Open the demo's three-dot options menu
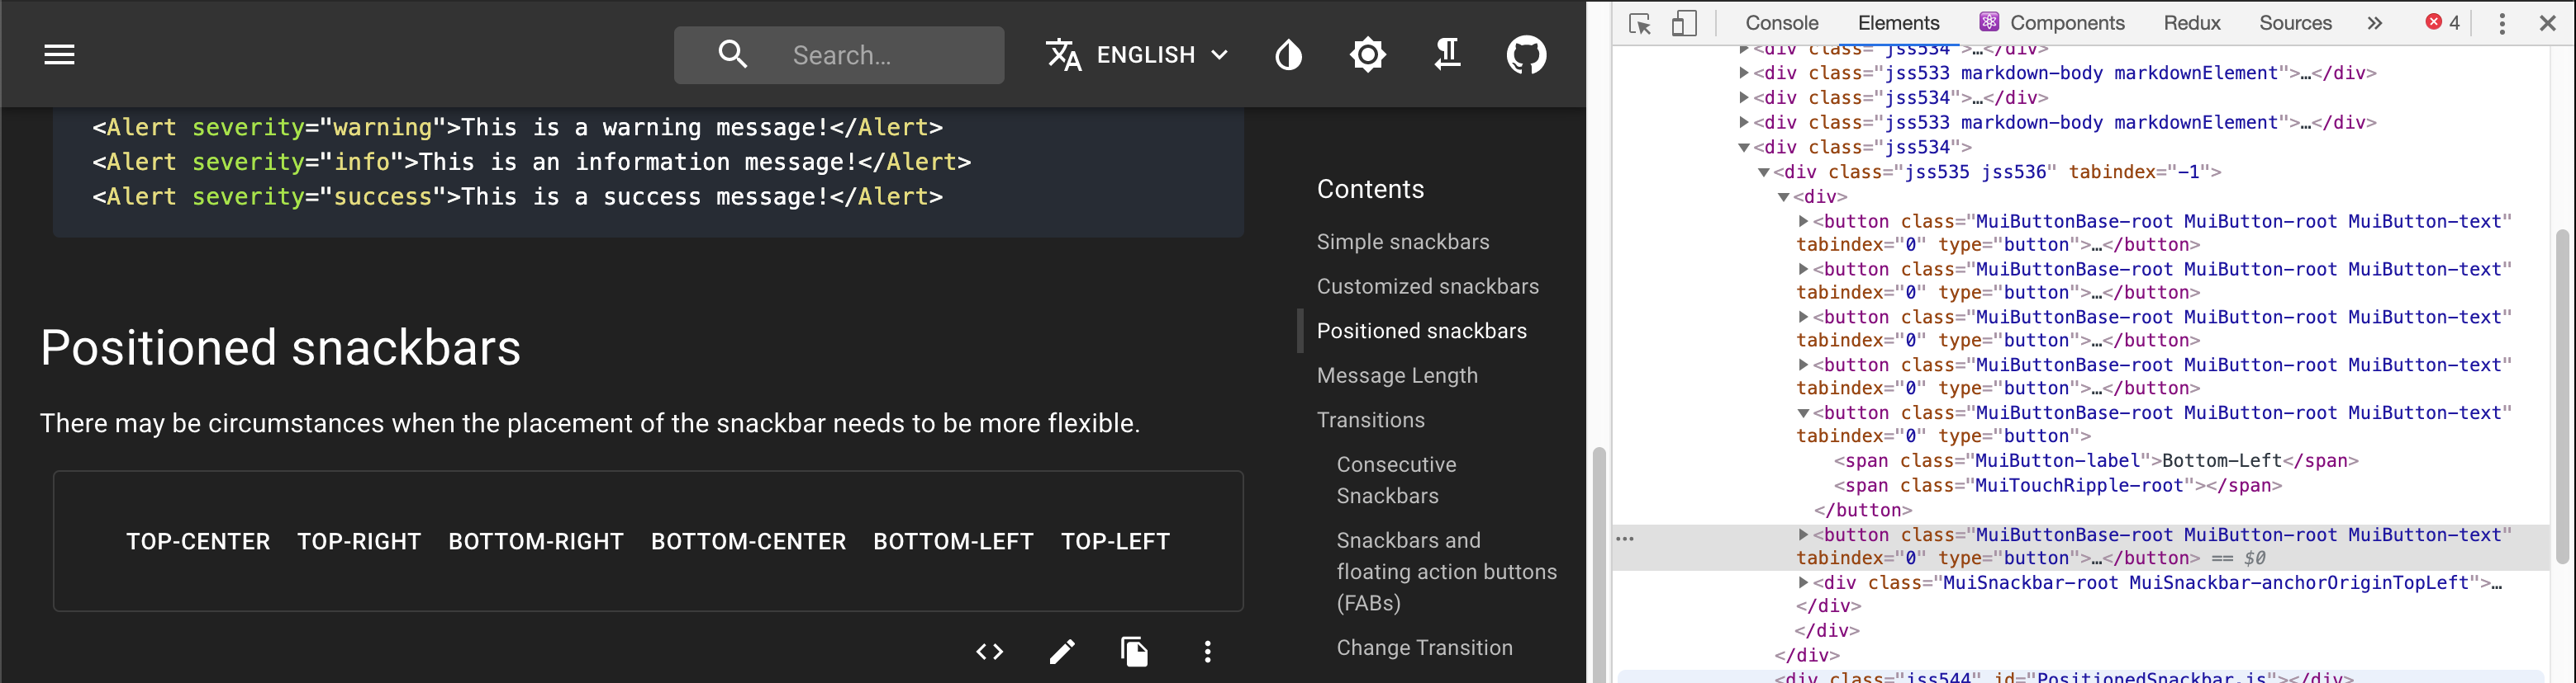Image resolution: width=2576 pixels, height=683 pixels. click(1207, 651)
